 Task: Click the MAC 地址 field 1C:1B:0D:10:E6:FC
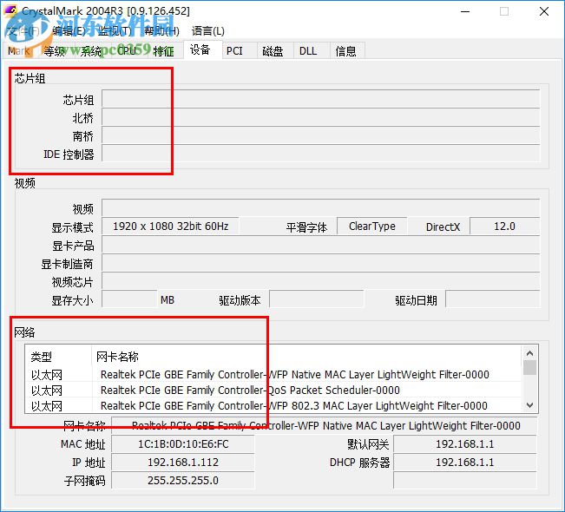(x=183, y=444)
